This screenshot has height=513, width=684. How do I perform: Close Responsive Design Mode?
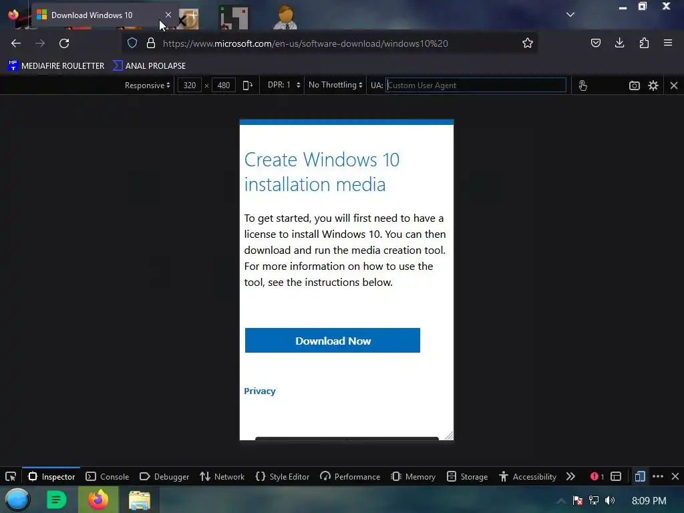[674, 85]
